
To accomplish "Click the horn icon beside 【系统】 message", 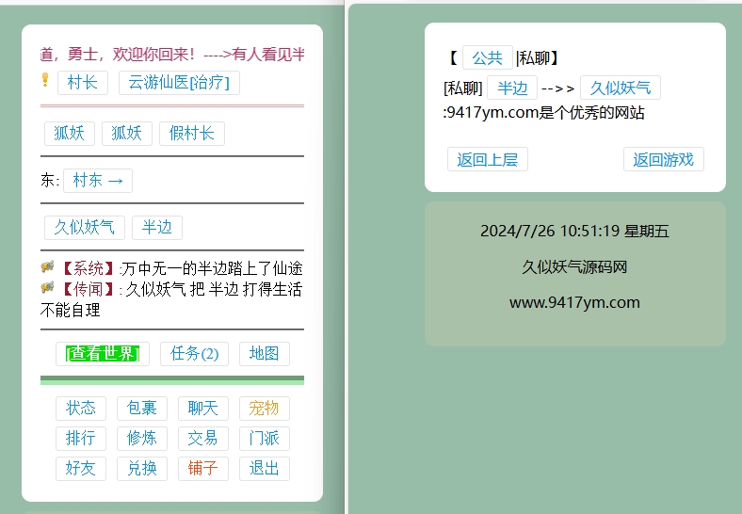I will [47, 267].
